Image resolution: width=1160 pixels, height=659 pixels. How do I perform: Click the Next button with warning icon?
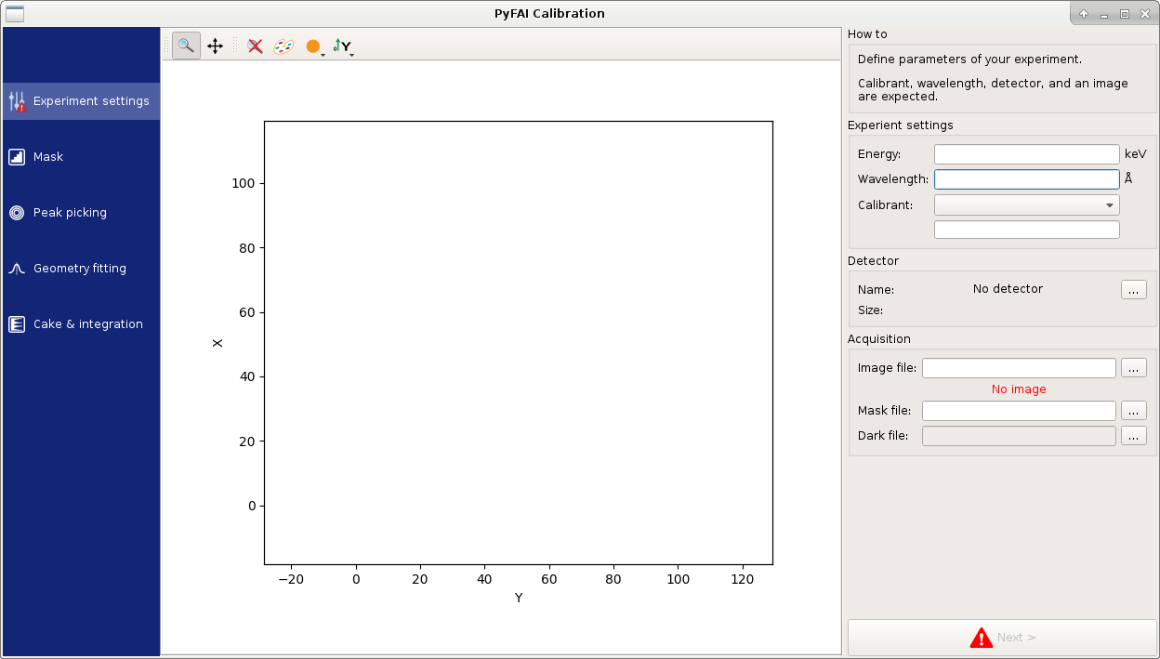click(1002, 638)
